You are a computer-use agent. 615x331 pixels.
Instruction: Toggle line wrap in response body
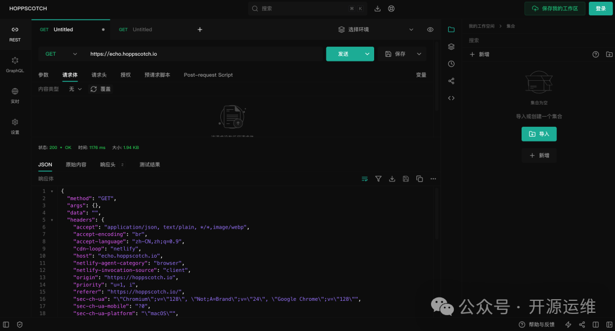pos(364,179)
